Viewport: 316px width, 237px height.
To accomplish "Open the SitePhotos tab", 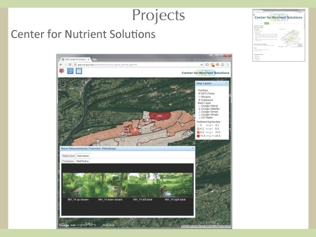I will [x=83, y=161].
